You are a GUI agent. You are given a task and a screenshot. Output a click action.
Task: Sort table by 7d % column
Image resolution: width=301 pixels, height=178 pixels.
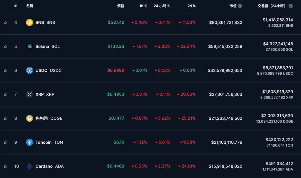191,6
